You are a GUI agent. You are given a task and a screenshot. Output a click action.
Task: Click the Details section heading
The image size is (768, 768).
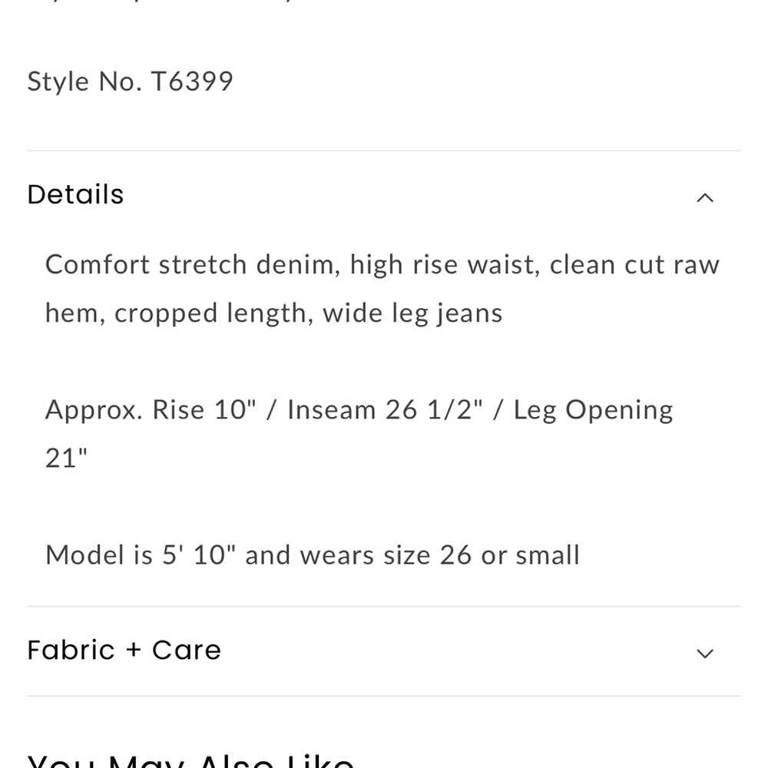pos(75,194)
